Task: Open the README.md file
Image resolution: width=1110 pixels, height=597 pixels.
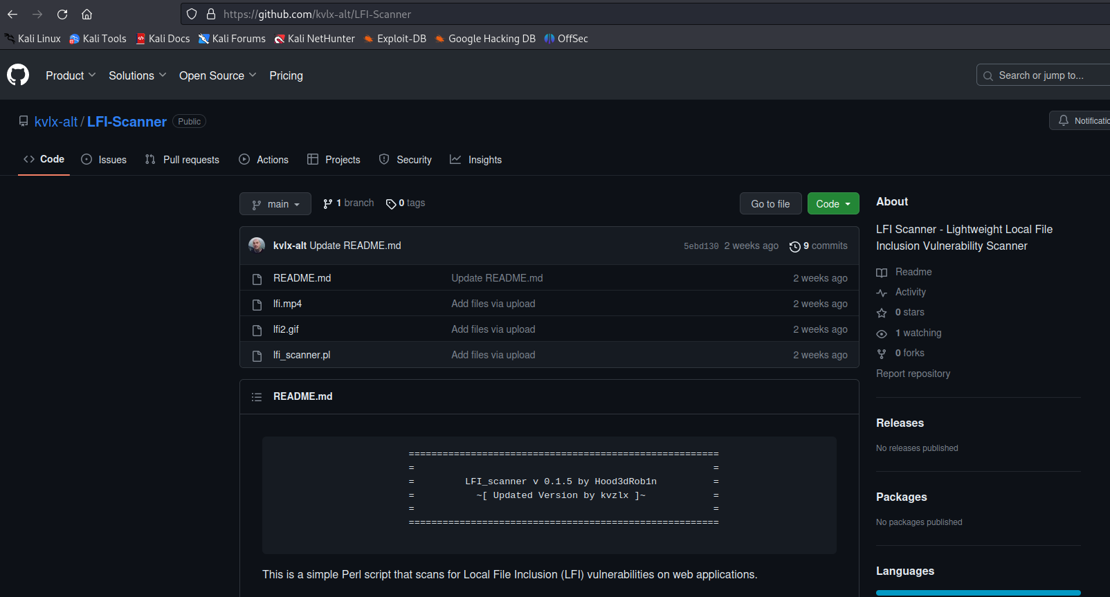Action: coord(302,278)
